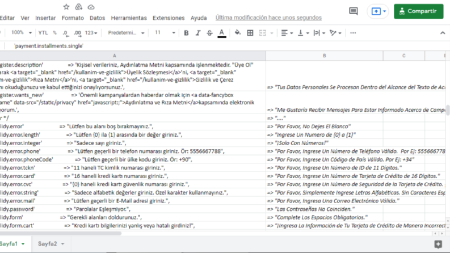This screenshot has width=450, height=253.
Task: Open the font size 11 dropdown
Action: [165, 33]
